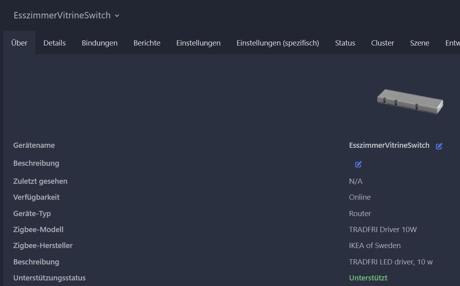The width and height of the screenshot is (460, 286).
Task: Go to the Berichte tab
Action: point(147,43)
